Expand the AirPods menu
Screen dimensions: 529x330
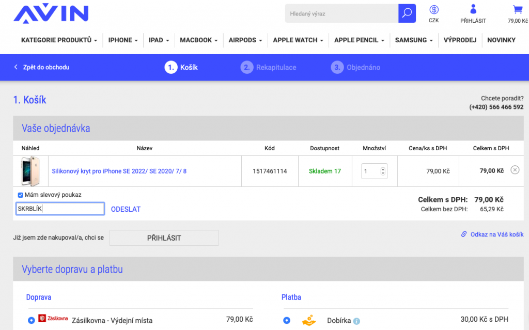point(245,40)
